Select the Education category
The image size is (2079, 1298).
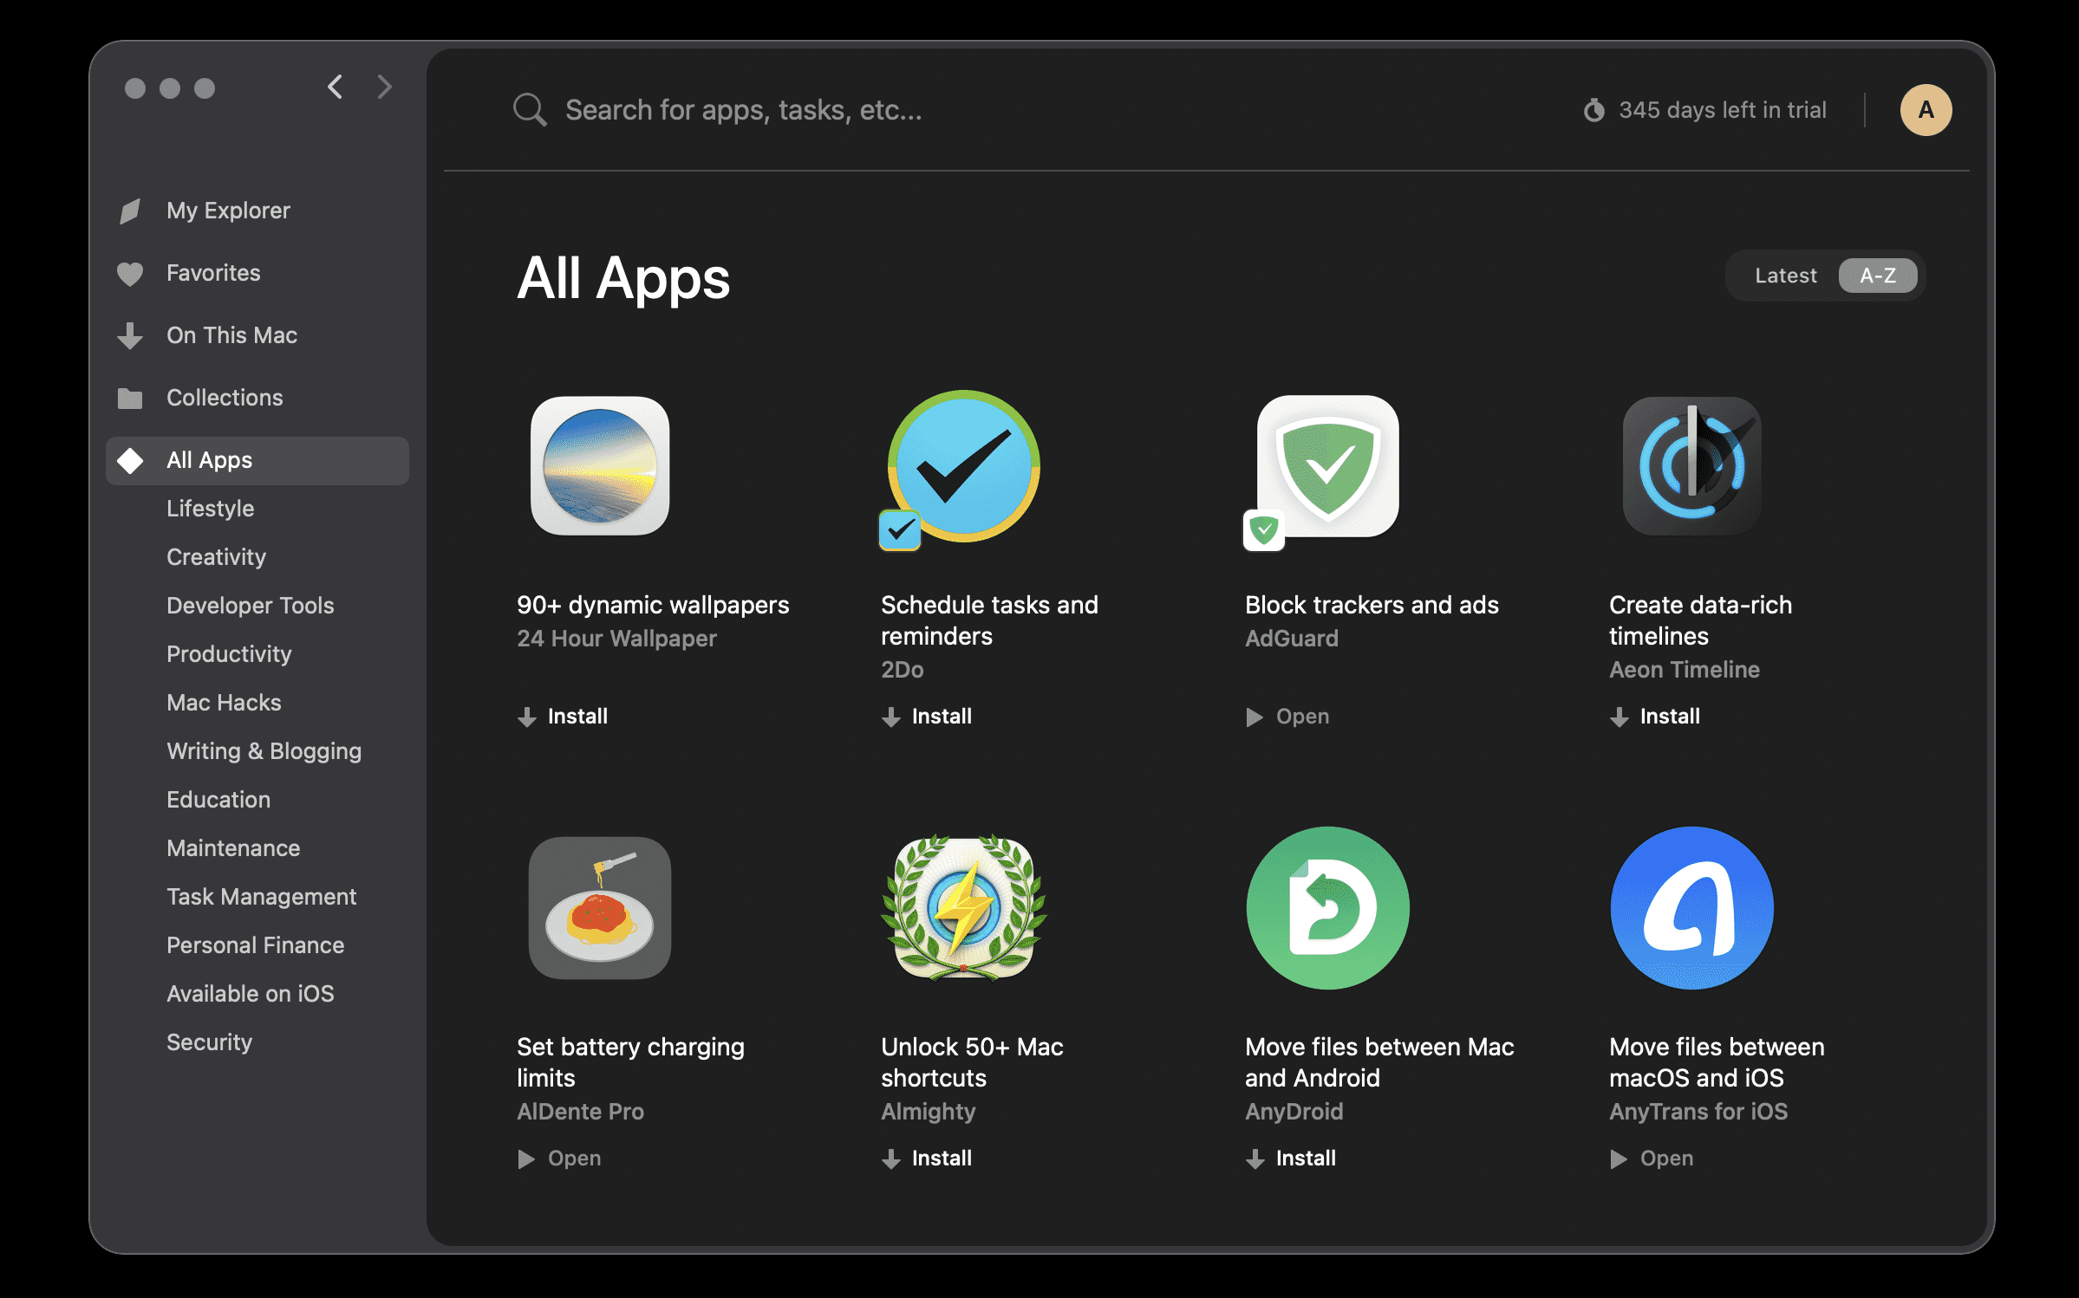(x=218, y=800)
